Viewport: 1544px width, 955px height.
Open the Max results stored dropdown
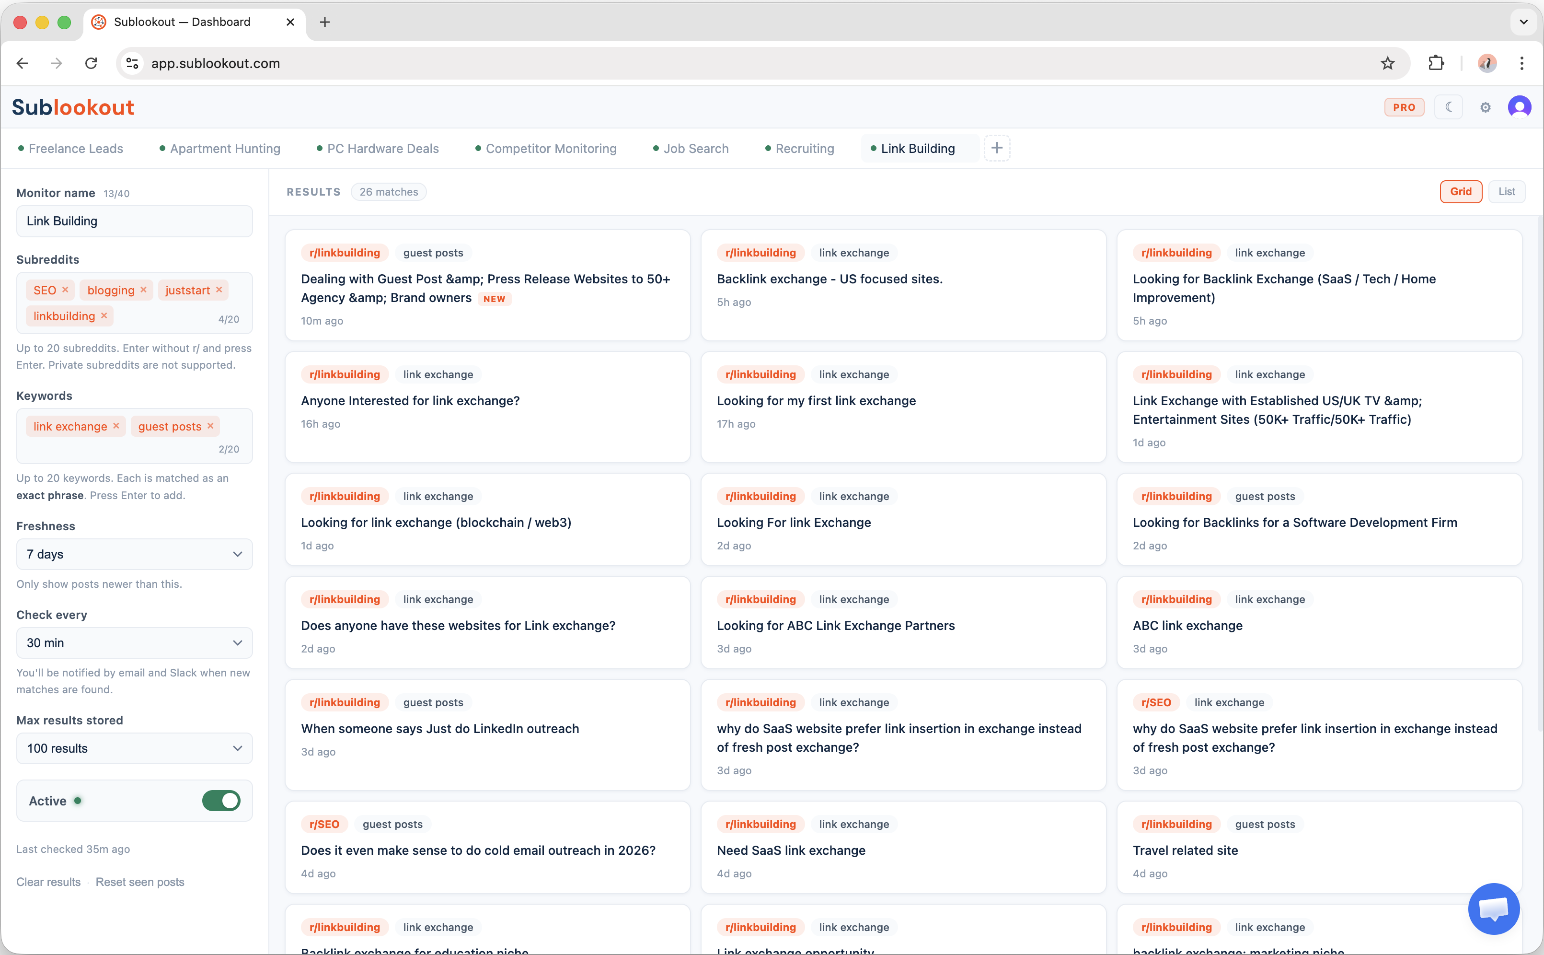pos(135,748)
